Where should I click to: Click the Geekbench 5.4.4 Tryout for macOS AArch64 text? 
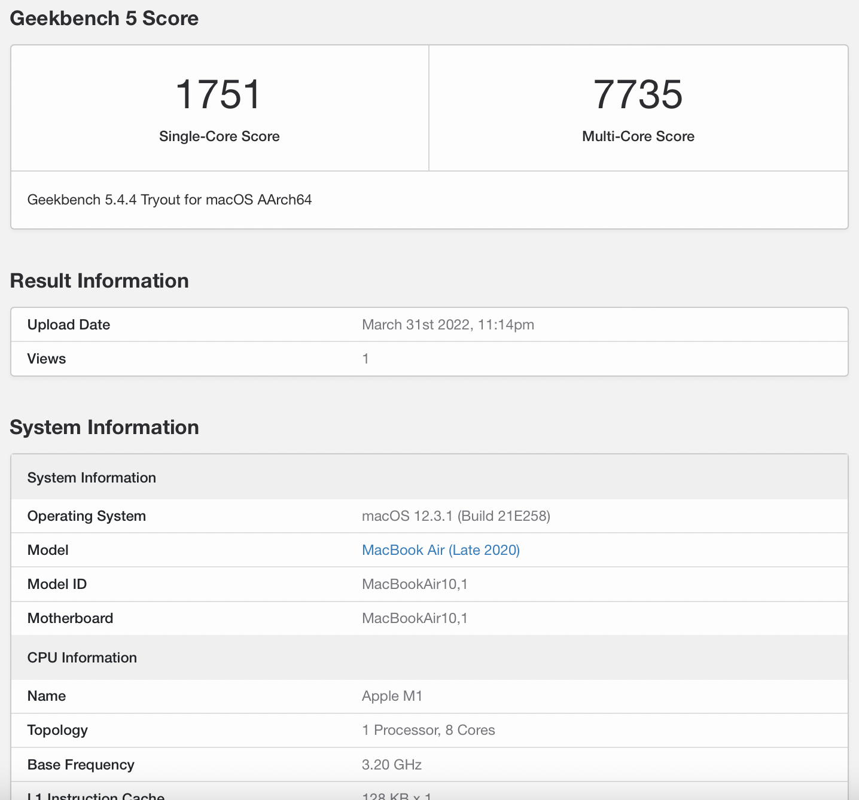point(170,200)
